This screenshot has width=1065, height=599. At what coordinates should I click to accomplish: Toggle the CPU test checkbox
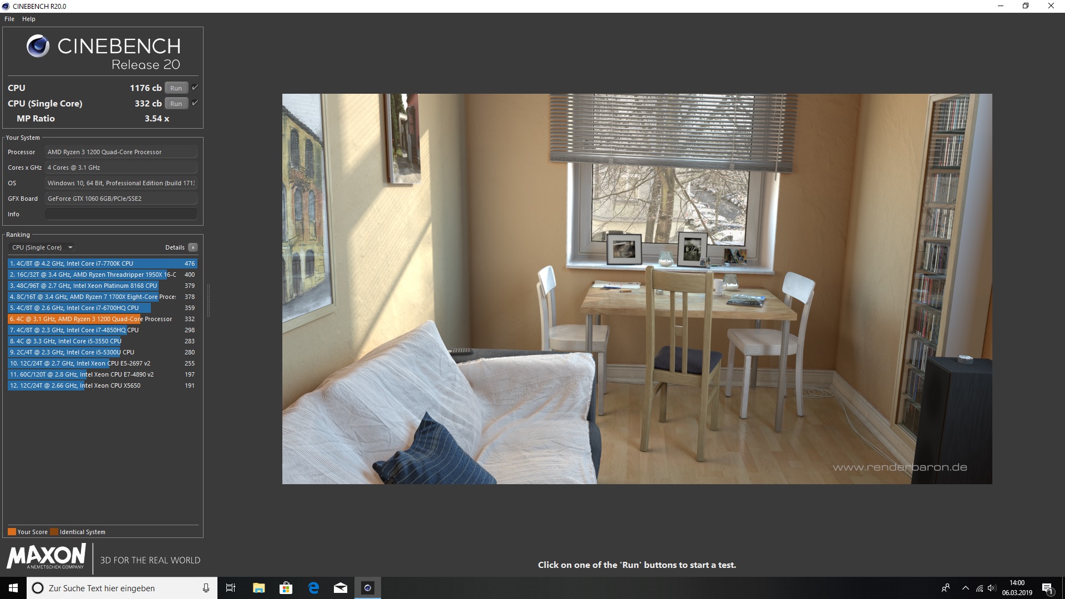[195, 88]
